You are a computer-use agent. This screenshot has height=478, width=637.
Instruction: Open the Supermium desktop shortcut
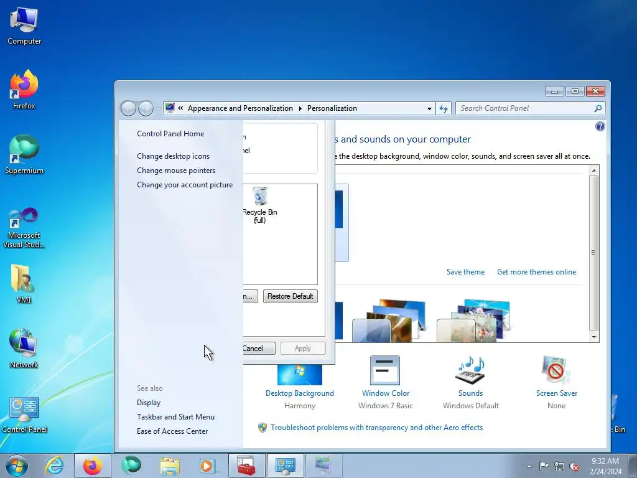24,154
